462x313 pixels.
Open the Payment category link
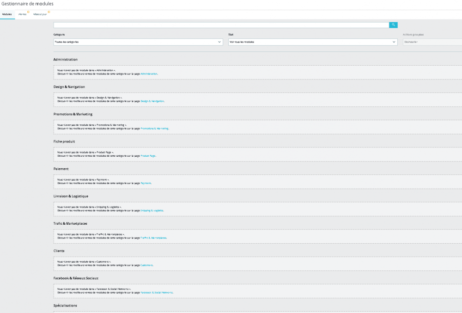coord(146,183)
